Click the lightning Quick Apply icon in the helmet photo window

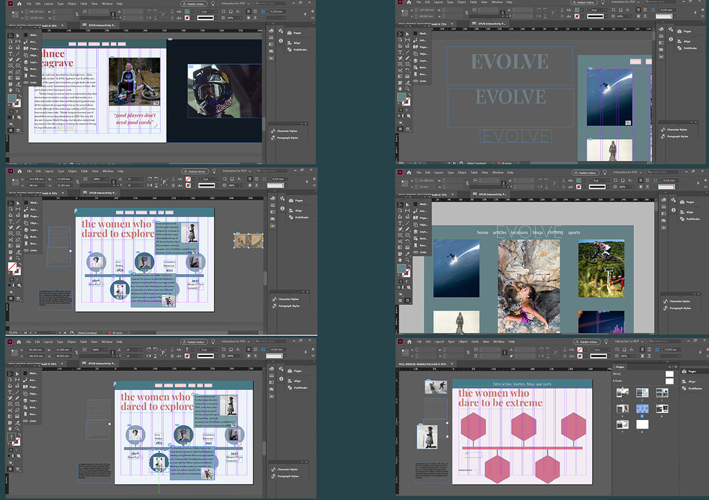306,14
